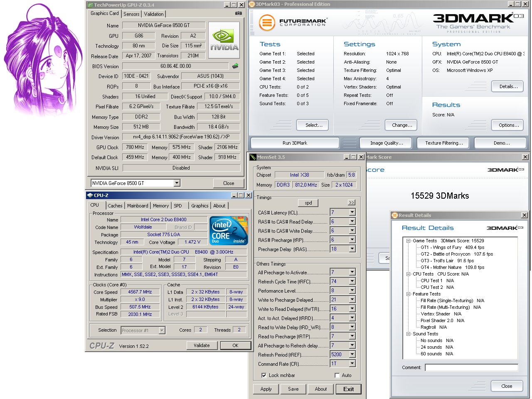Open the About tab in CPU-Z
This screenshot has width=532, height=399.
pyautogui.click(x=219, y=206)
